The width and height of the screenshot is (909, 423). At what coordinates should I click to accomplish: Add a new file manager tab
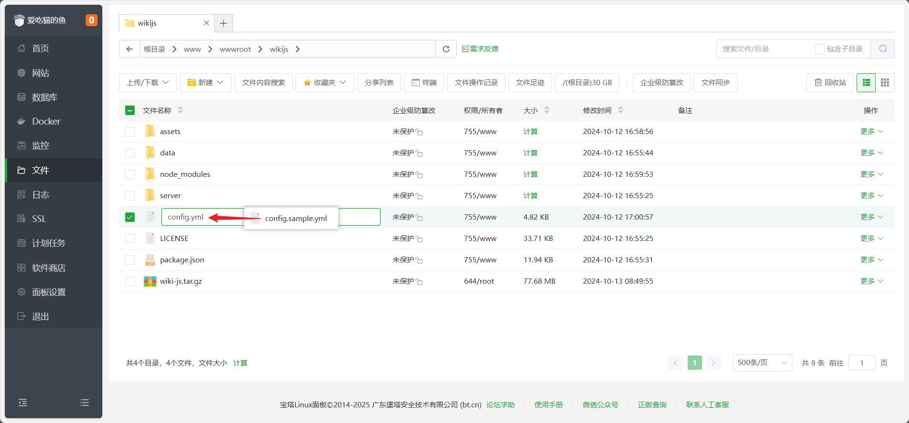coord(223,23)
